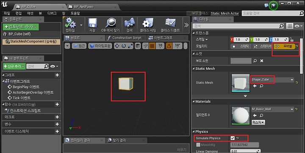Select the BeginPlay event item
The image size is (305, 153).
(26, 87)
